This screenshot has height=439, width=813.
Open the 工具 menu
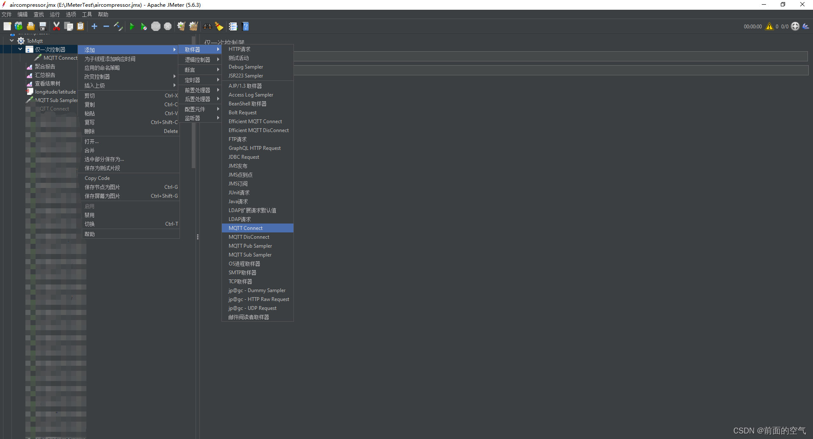tap(87, 14)
